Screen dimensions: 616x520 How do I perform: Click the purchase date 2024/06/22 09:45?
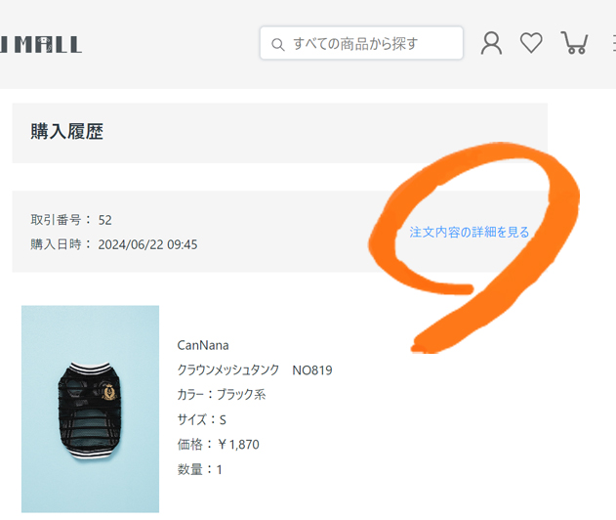tap(147, 244)
